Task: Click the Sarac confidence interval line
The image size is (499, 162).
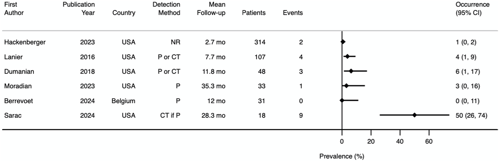Action: tap(414, 115)
